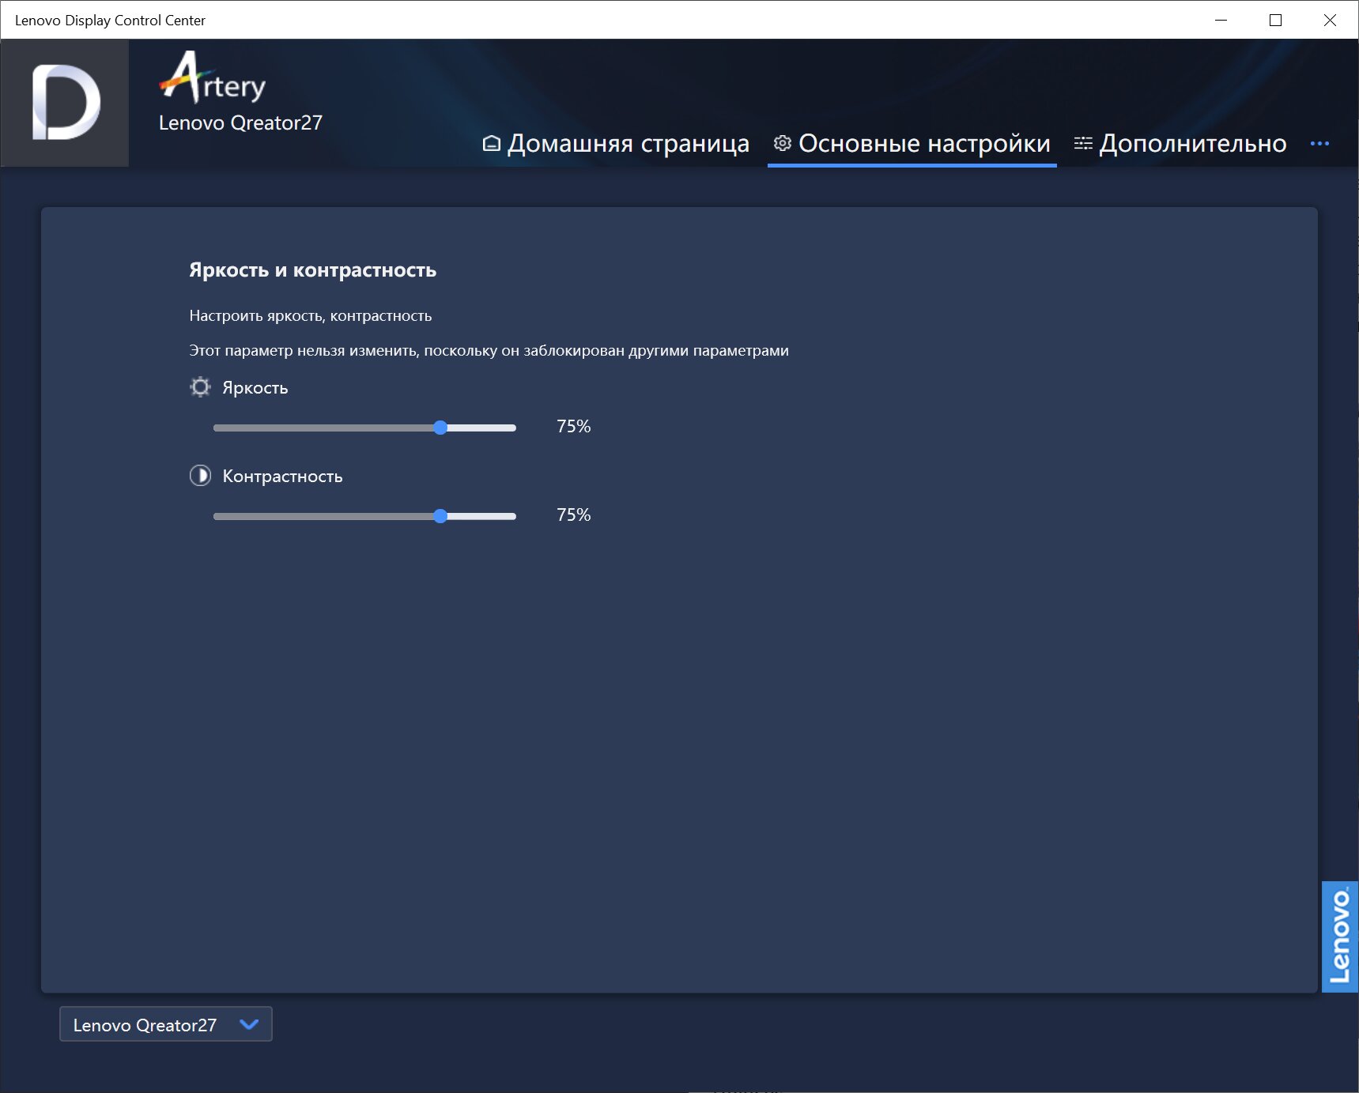Click the Яркость и контрастность heading

312,270
